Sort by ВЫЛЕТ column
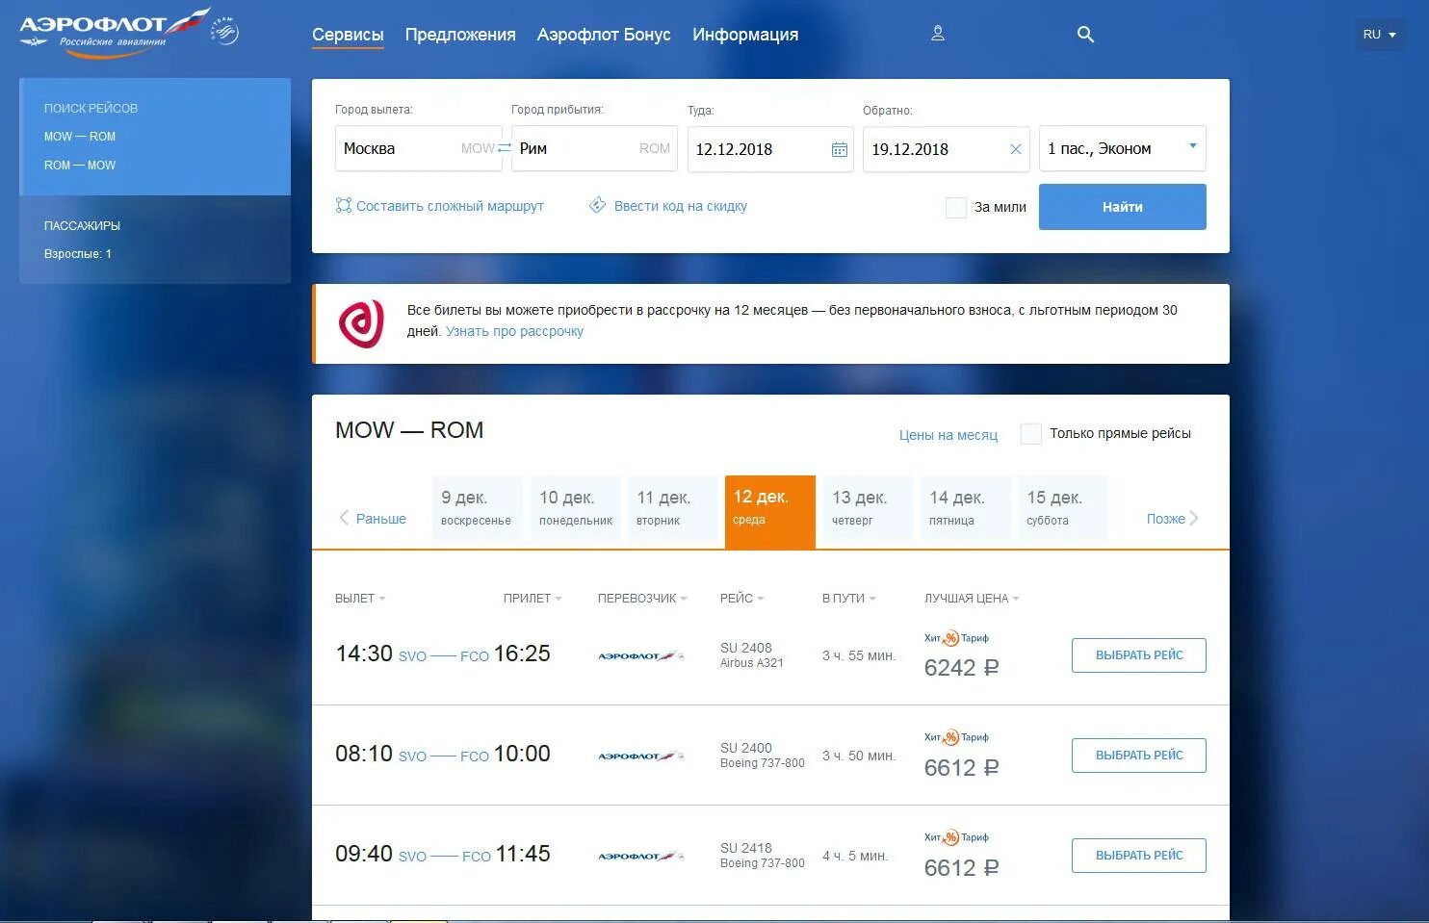1429x923 pixels. pyautogui.click(x=360, y=599)
